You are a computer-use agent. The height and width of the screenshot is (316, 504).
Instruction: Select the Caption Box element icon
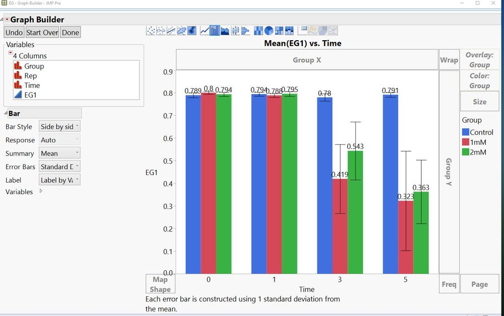[302, 31]
